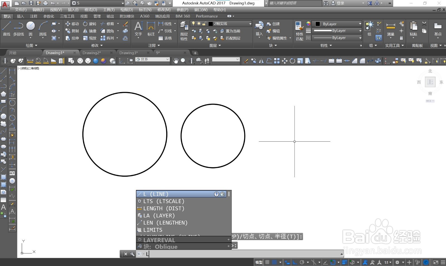Toggle 模型 model space button

[259, 262]
